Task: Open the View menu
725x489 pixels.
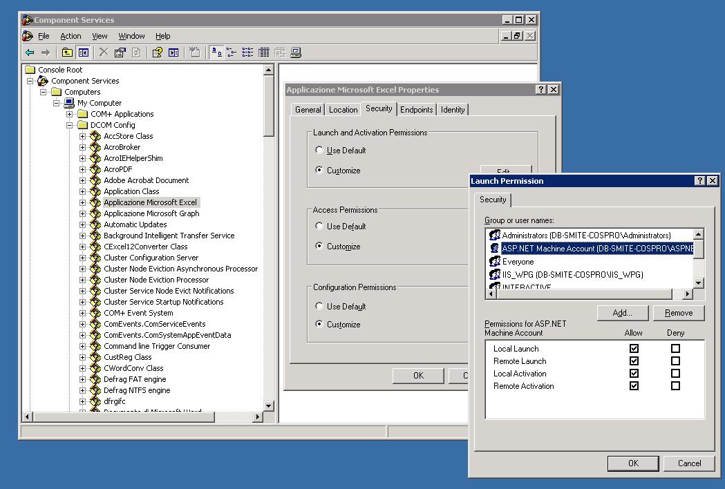Action: (100, 36)
